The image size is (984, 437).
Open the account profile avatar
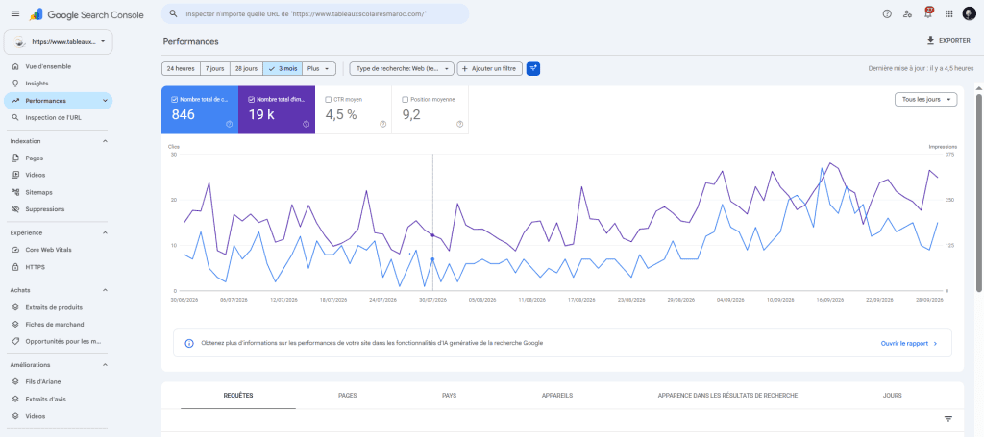(x=969, y=13)
